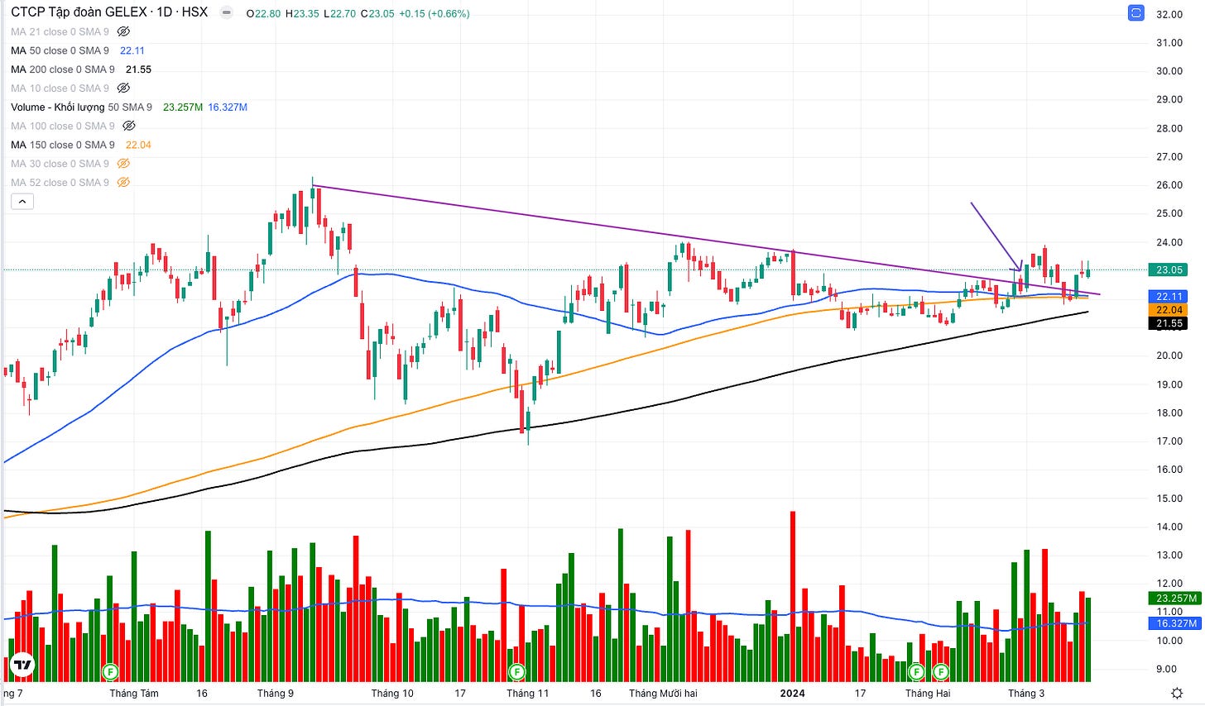Click the 32.00 price scale value
The image size is (1205, 706).
pos(1169,14)
